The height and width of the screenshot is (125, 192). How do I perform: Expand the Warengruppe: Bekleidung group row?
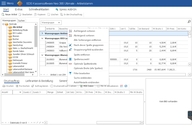pyautogui.click(x=42, y=33)
